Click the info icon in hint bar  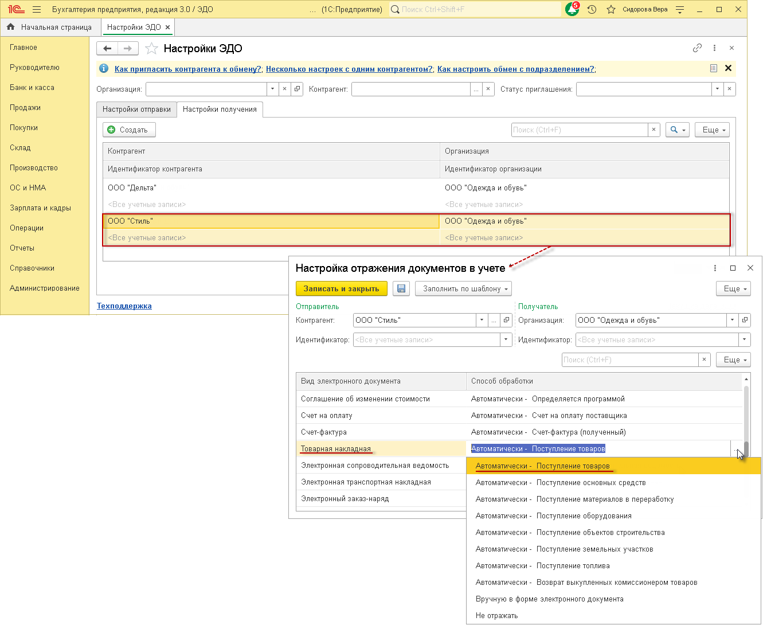tap(104, 69)
